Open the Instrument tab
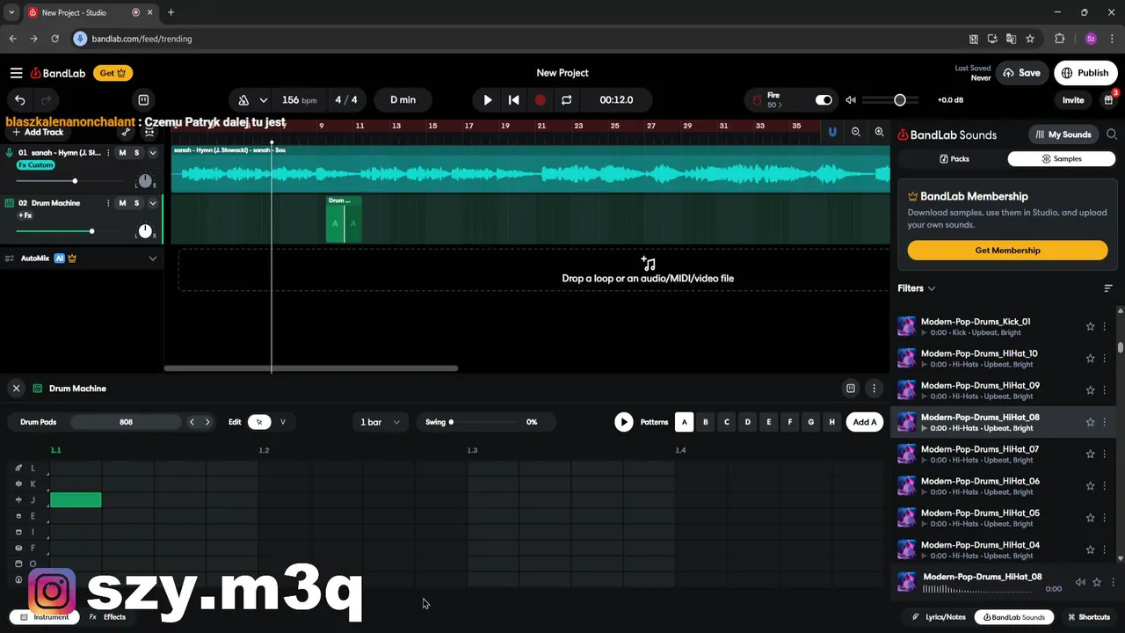 tap(44, 617)
